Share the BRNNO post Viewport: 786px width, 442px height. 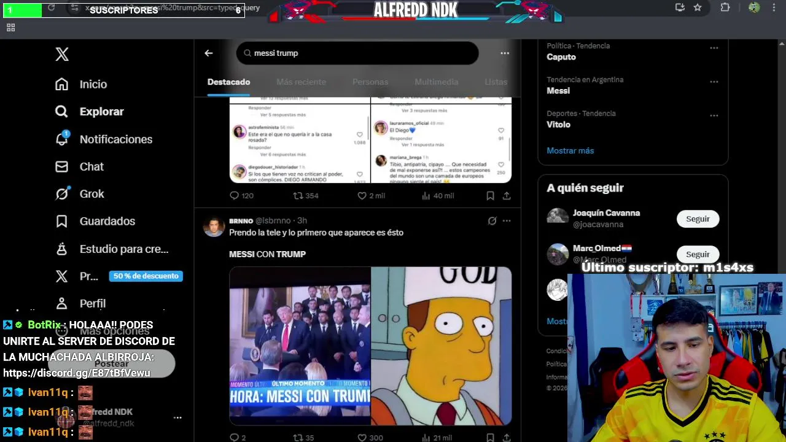click(507, 437)
